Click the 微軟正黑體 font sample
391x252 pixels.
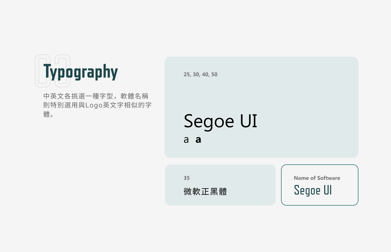pos(205,192)
